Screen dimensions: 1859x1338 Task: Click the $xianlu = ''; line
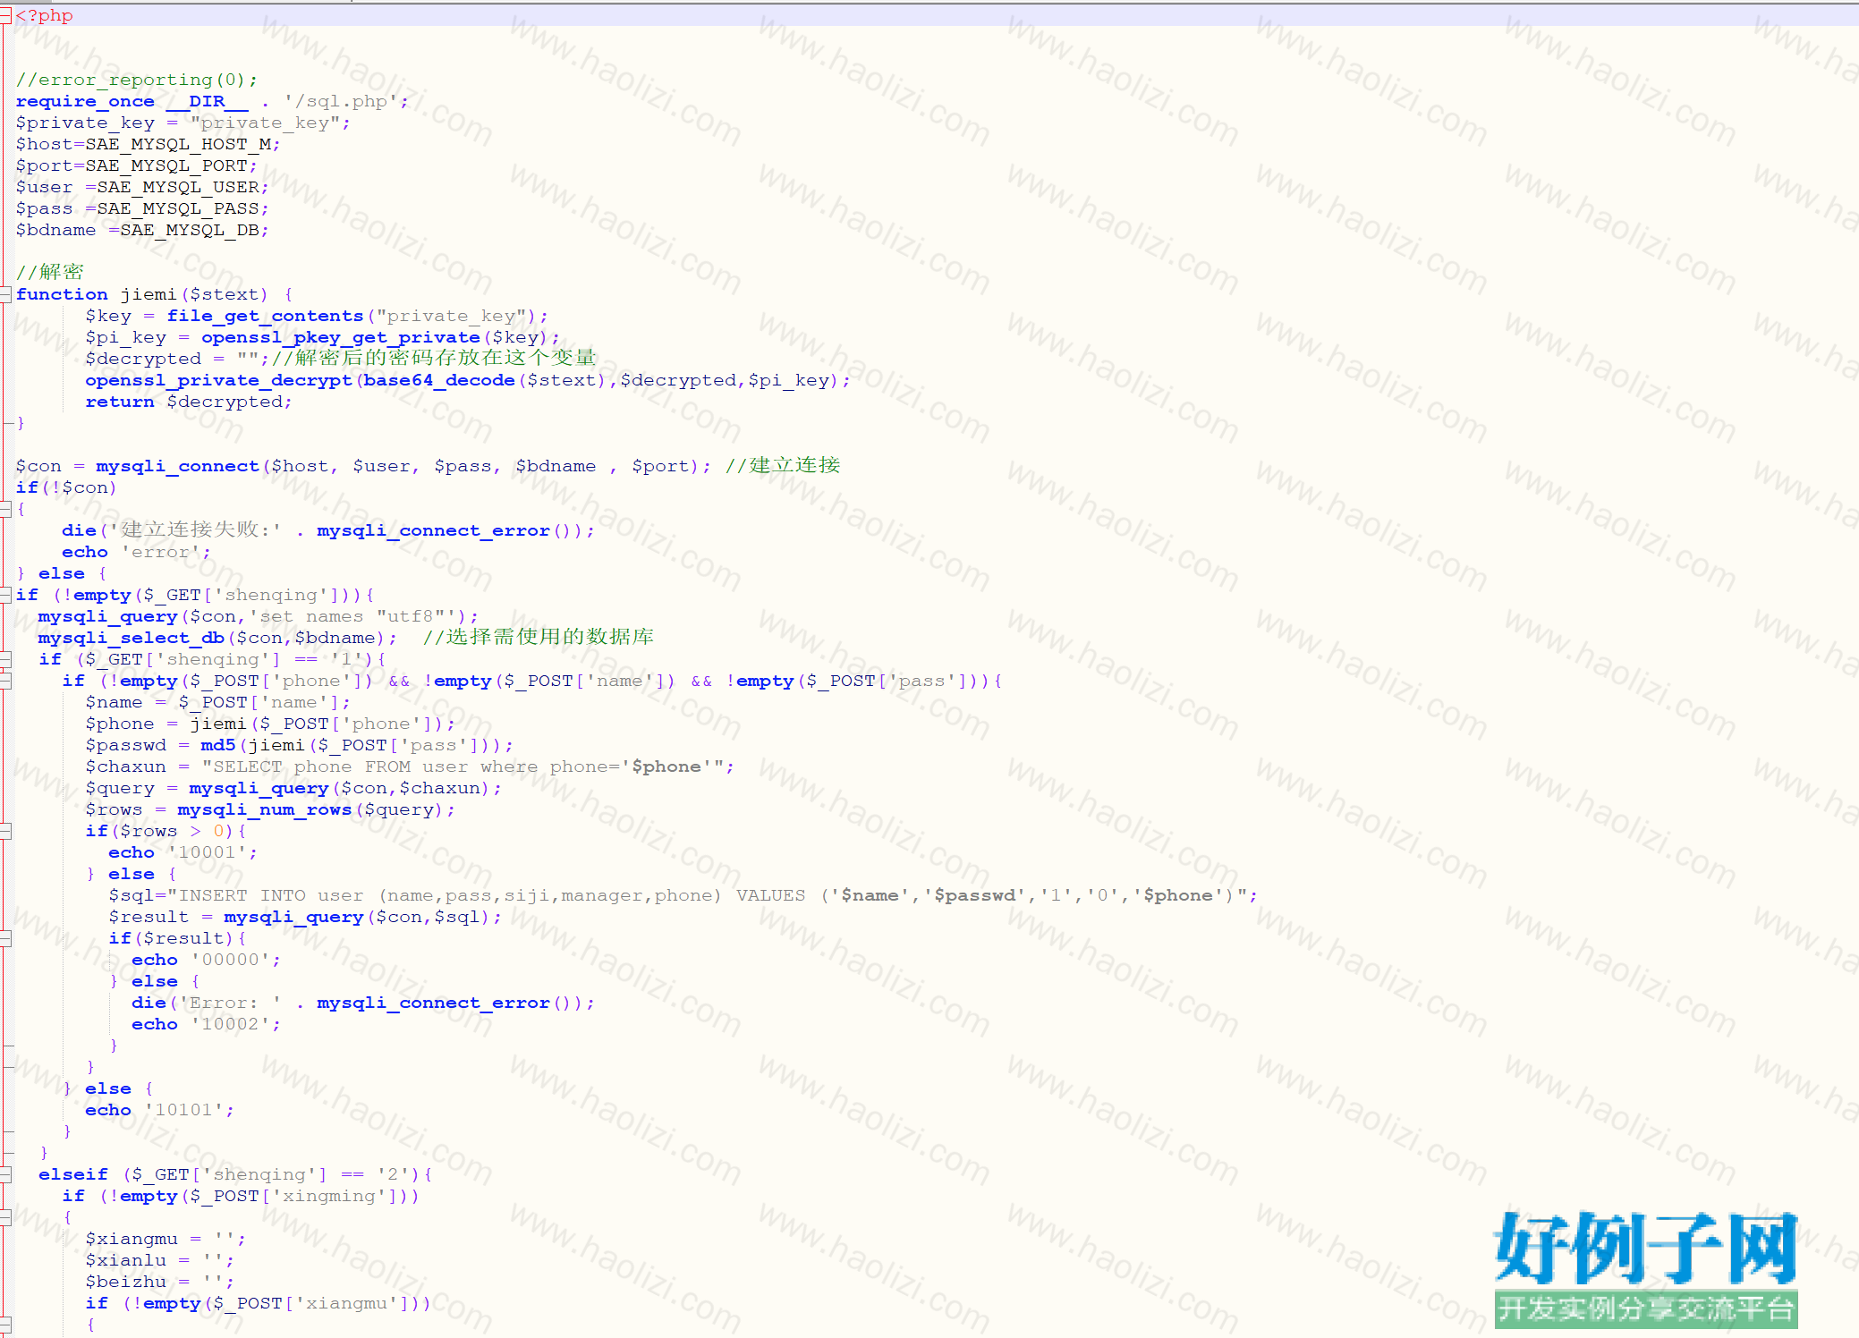(x=160, y=1260)
